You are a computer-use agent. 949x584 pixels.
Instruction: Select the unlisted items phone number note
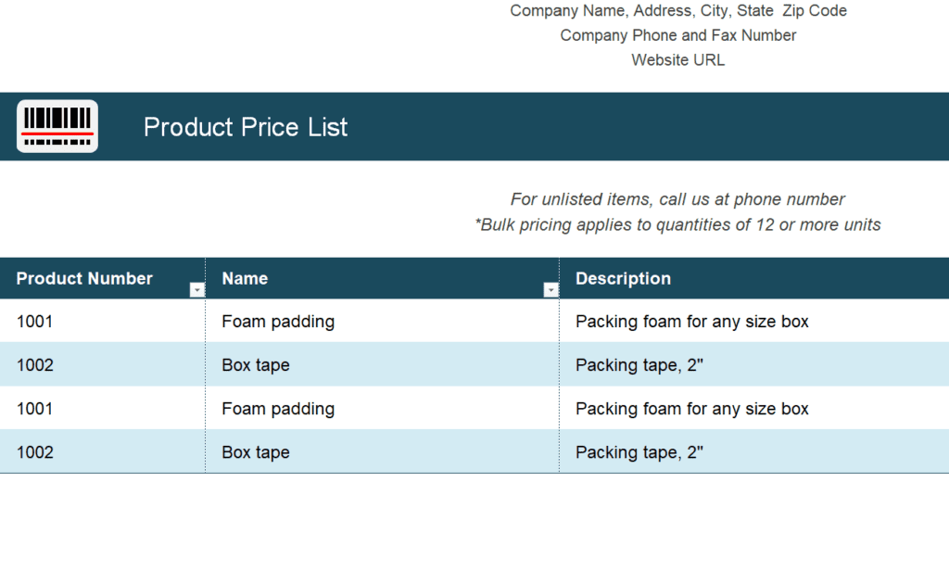click(x=677, y=199)
